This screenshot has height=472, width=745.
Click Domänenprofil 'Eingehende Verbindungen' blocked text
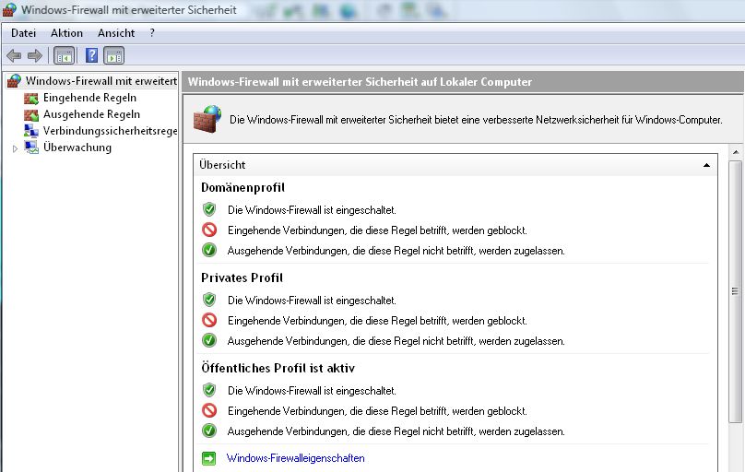coord(377,230)
